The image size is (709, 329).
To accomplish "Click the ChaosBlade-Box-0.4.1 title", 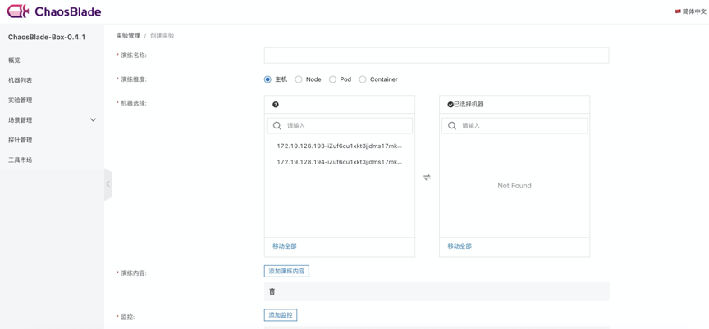I will pos(47,37).
